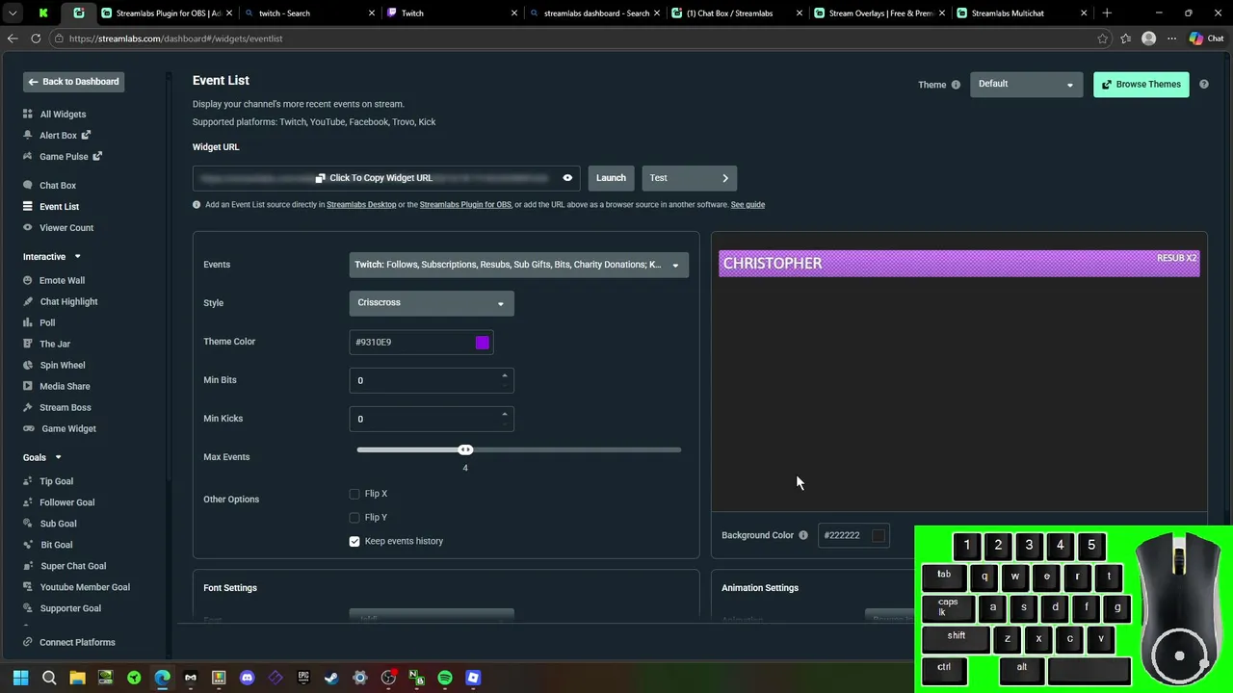Screen dimensions: 1233x693
Task: Click the All Widgets sidebar icon
Action: 28,115
